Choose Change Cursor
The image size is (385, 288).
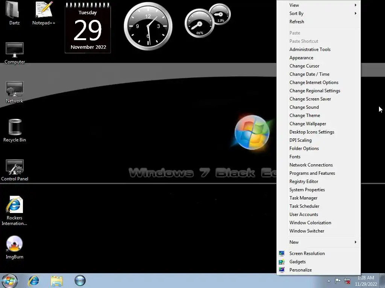coord(319,66)
